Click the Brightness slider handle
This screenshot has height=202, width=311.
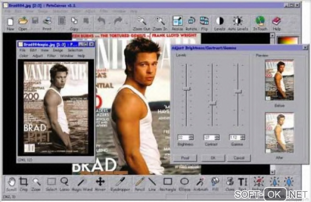coord(186,89)
